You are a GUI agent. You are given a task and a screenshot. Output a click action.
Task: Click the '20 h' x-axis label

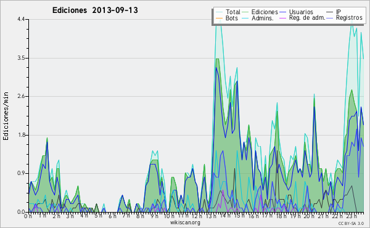tap(309, 216)
